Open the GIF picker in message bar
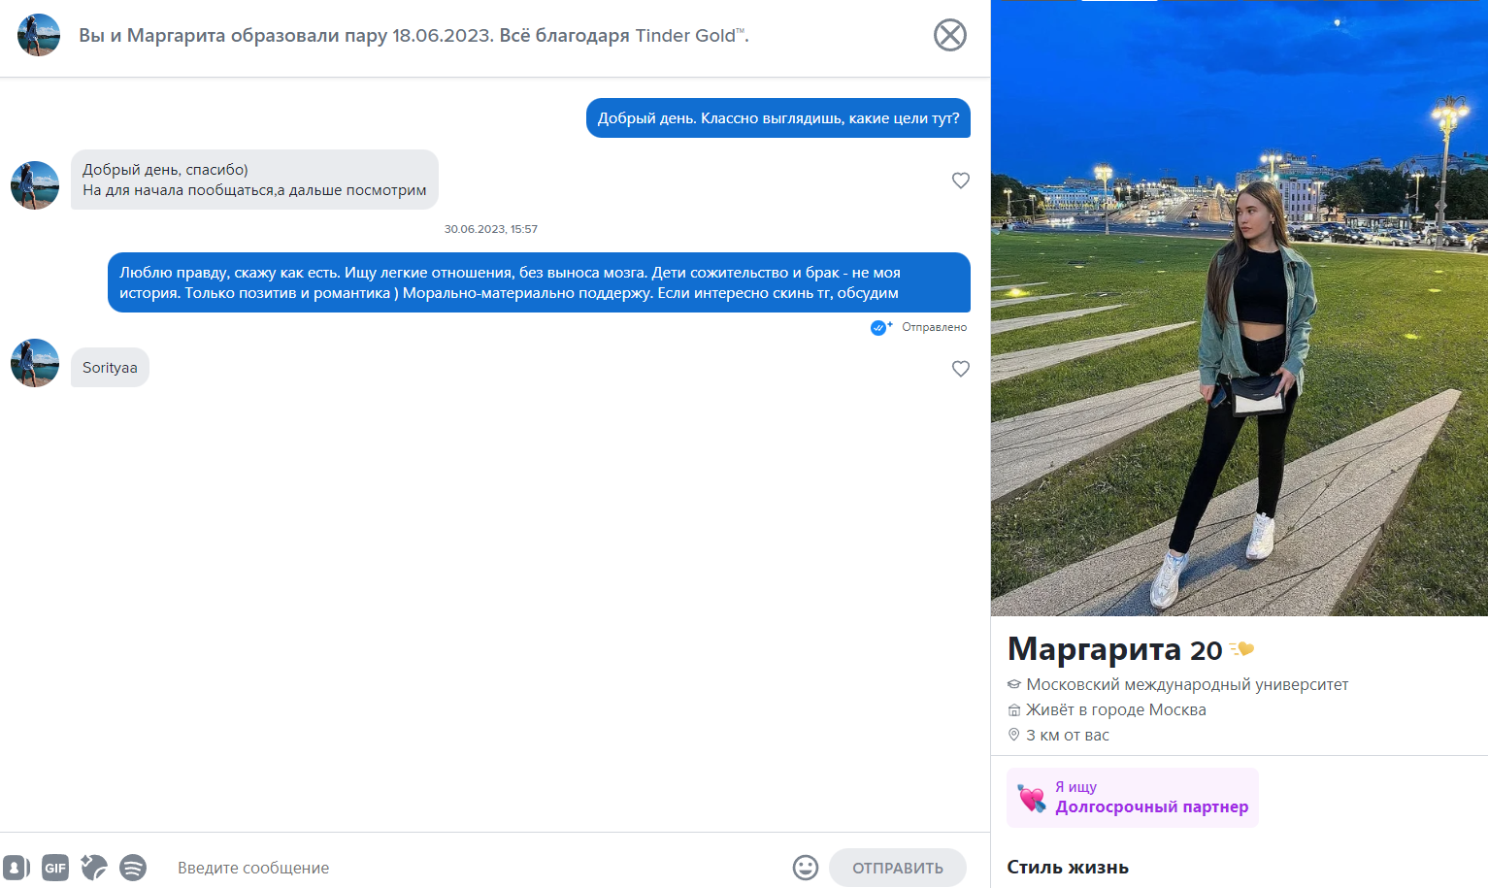This screenshot has height=888, width=1488. [55, 868]
